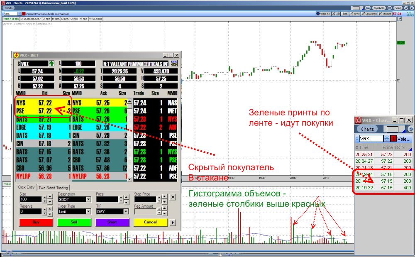
Task: Click the 20:24:27 trade row
Action: [x=383, y=161]
